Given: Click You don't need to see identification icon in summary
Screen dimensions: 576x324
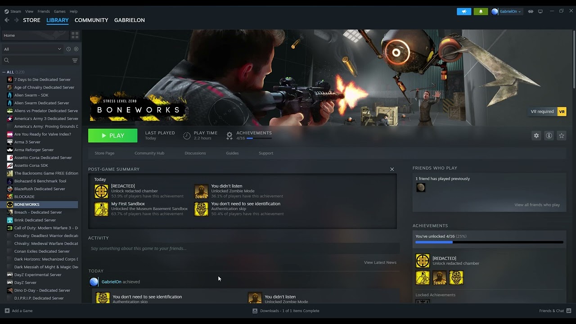Looking at the screenshot, I should pos(201,209).
